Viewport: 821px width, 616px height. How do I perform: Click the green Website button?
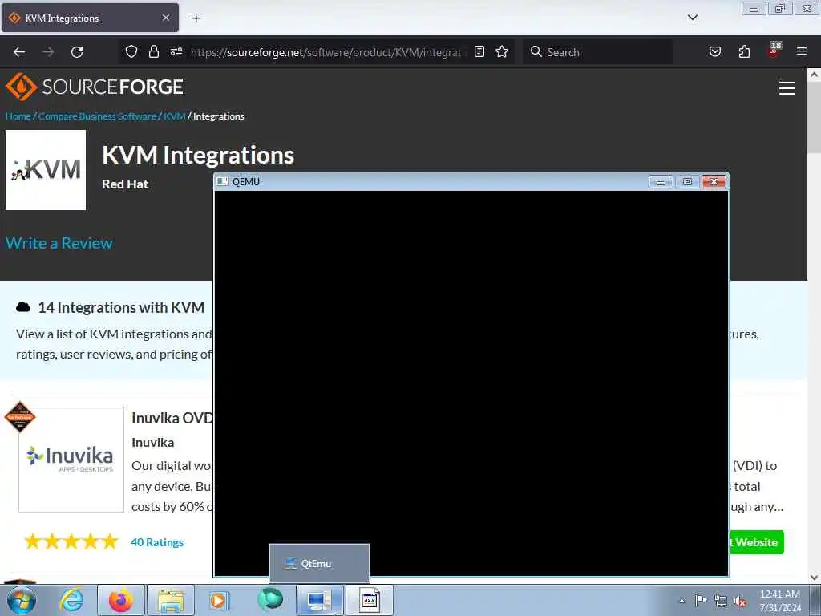point(757,542)
